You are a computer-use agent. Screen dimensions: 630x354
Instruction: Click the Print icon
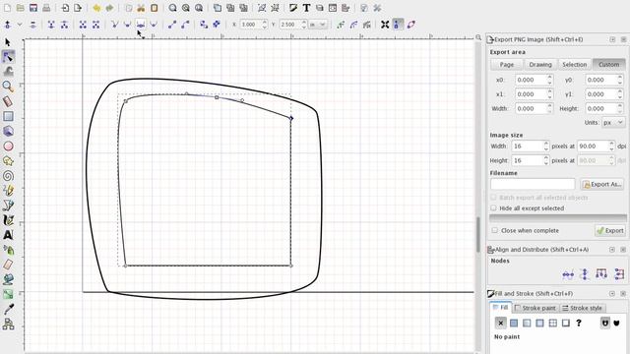46,8
